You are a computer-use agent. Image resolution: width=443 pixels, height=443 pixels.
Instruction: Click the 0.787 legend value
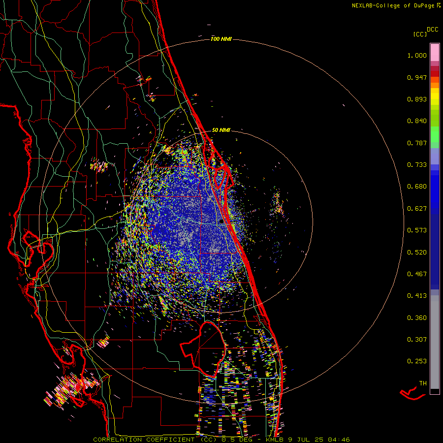[417, 143]
